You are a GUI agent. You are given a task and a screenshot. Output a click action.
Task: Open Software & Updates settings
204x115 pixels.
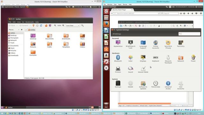point(143,85)
